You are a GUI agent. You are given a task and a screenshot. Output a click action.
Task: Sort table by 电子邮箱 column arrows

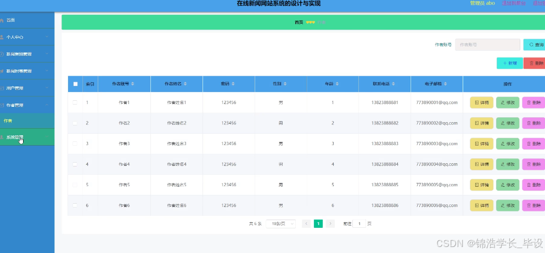point(445,84)
